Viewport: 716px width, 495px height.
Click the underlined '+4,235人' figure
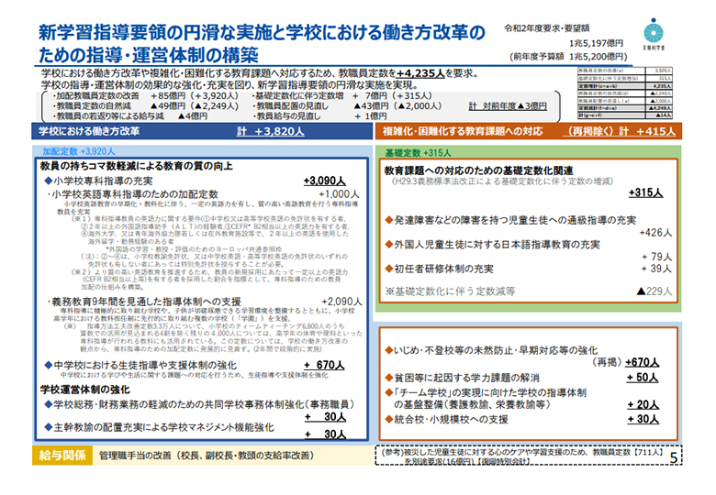tap(420, 73)
